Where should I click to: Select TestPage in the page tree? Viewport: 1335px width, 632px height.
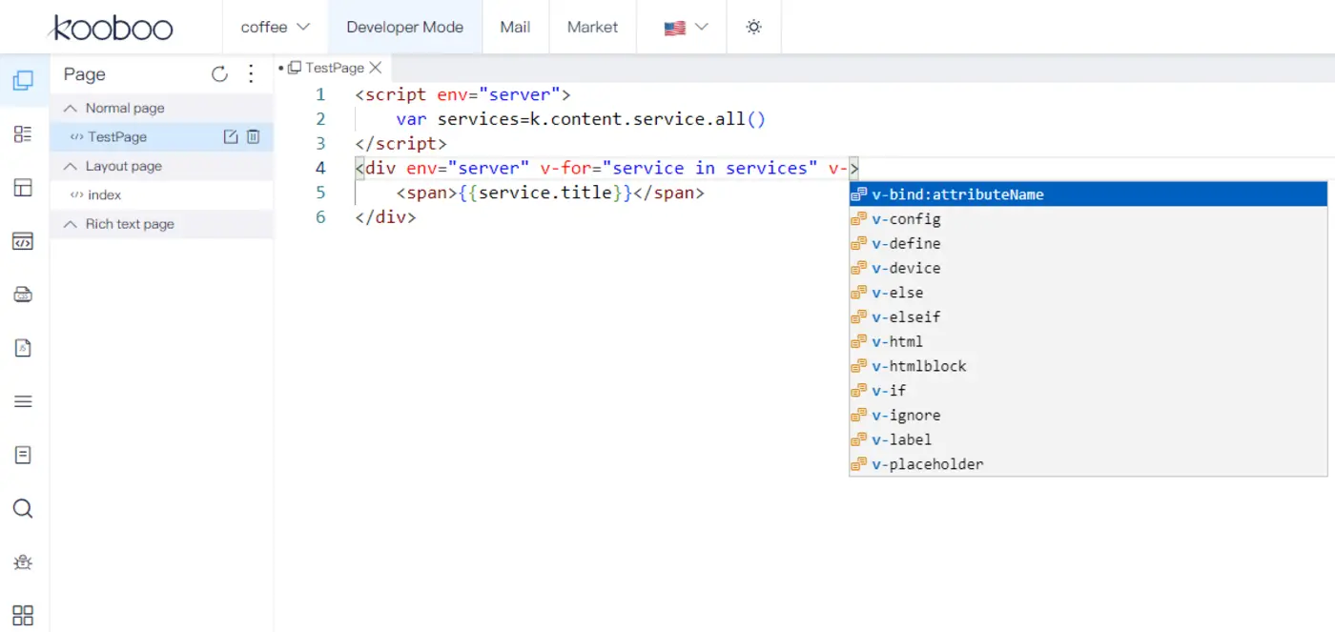tap(161, 137)
